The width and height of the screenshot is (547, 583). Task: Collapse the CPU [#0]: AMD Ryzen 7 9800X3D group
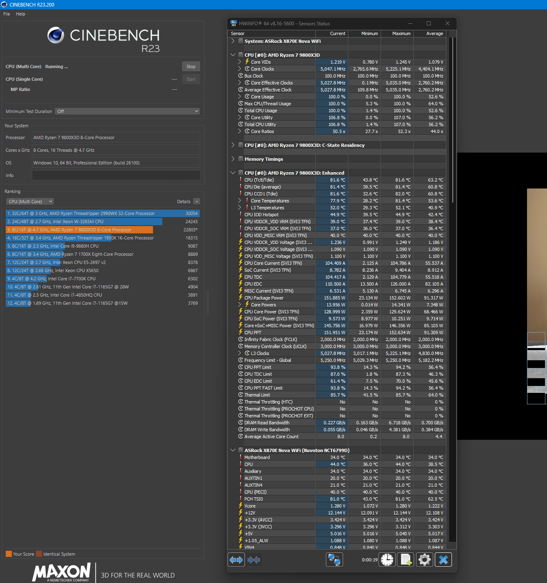233,55
